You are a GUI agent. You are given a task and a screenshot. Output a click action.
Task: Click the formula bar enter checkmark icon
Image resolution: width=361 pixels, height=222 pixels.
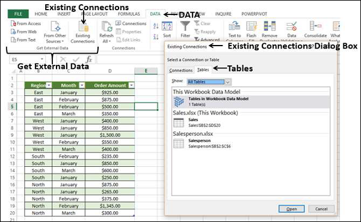point(76,59)
